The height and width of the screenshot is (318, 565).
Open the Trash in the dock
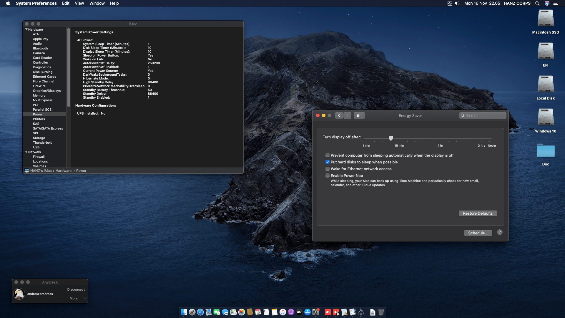[x=381, y=312]
